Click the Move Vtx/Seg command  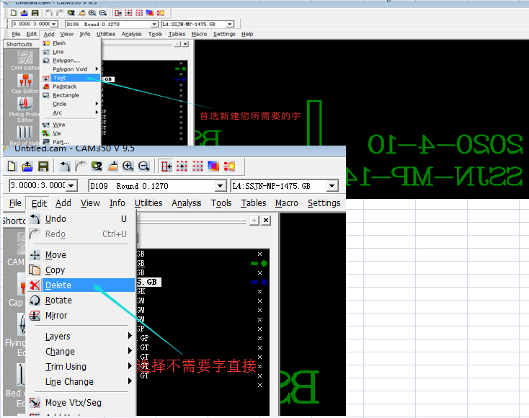[x=73, y=403]
